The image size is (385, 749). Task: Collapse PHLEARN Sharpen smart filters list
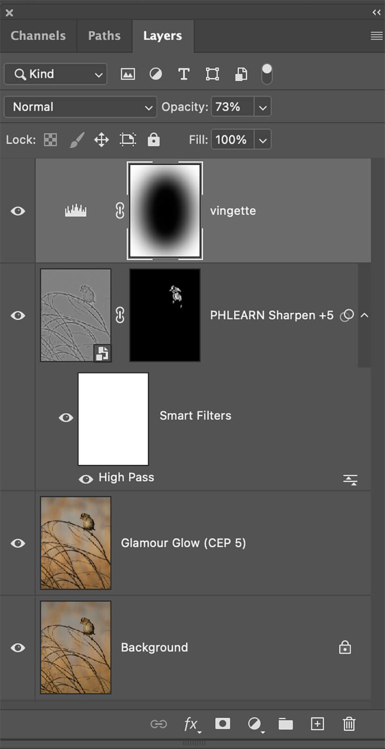pos(364,316)
